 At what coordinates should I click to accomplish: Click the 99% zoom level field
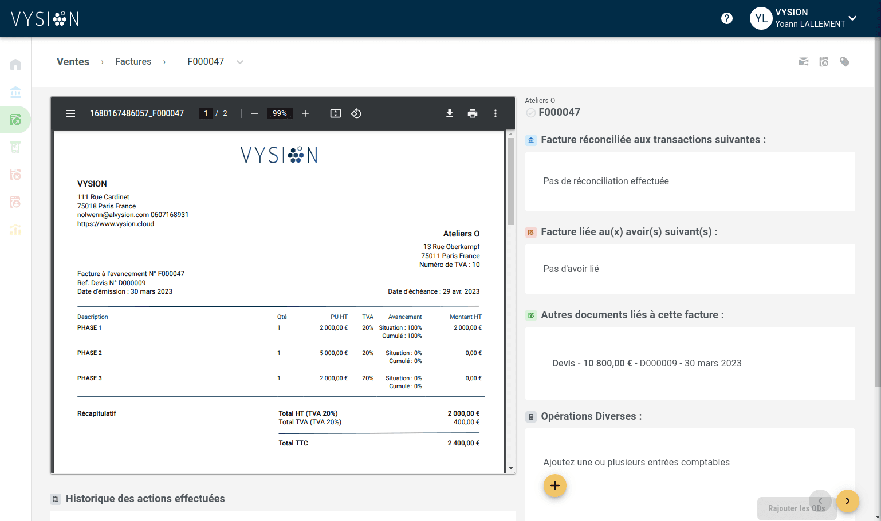click(280, 113)
